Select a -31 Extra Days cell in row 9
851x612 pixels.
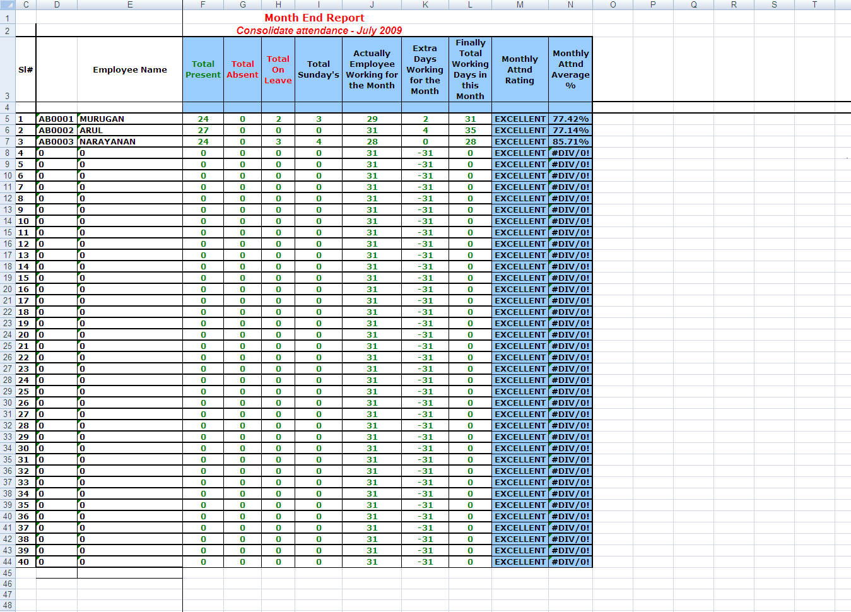coord(425,164)
